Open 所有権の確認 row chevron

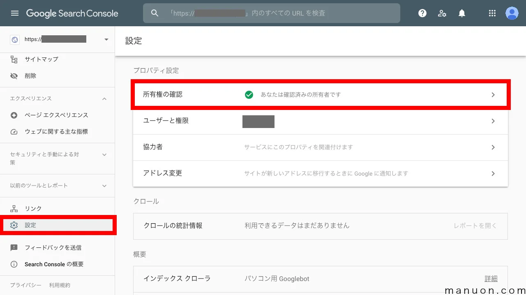pos(493,95)
